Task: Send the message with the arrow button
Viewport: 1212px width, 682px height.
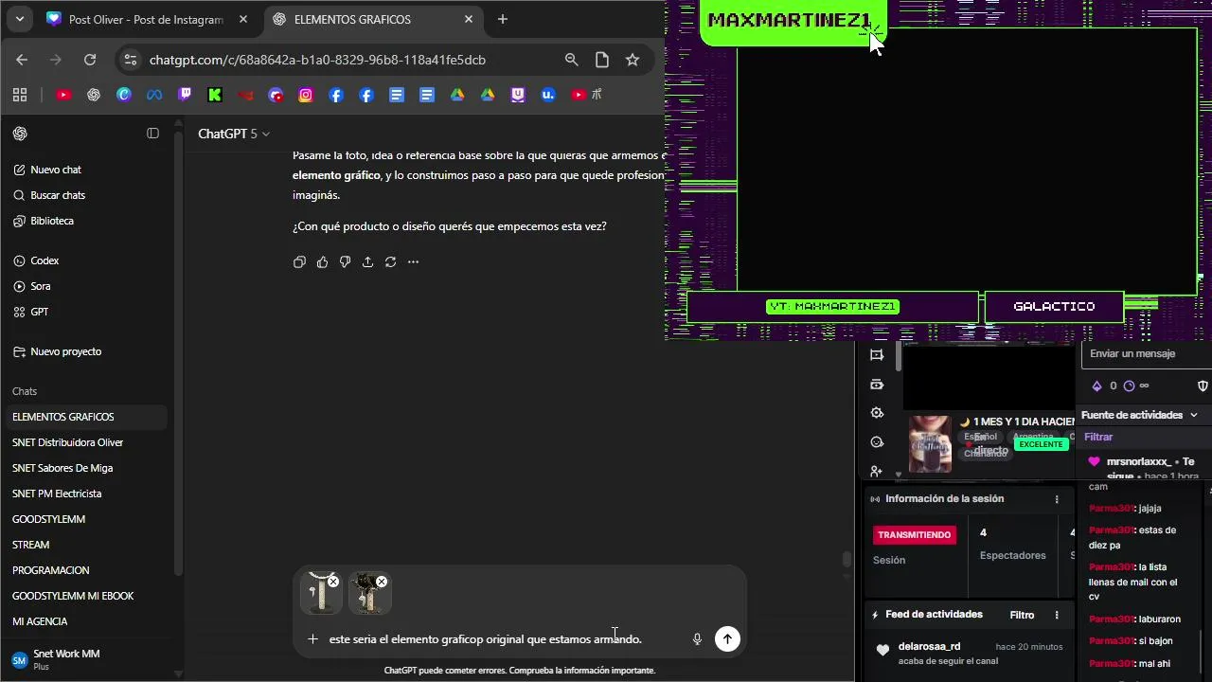Action: click(727, 639)
